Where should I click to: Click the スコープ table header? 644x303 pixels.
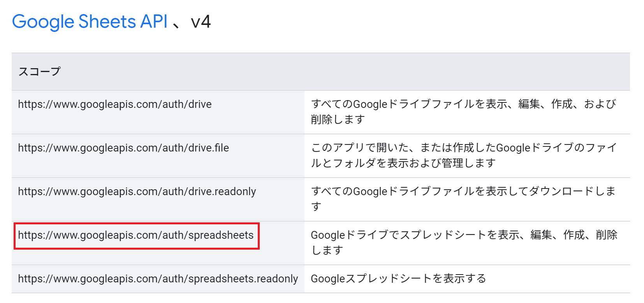coord(39,72)
